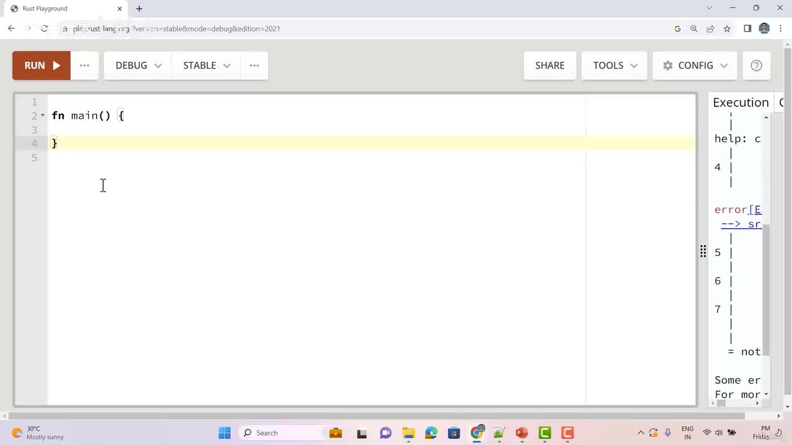Open the Run options ellipsis menu
This screenshot has height=445, width=792.
(x=85, y=66)
